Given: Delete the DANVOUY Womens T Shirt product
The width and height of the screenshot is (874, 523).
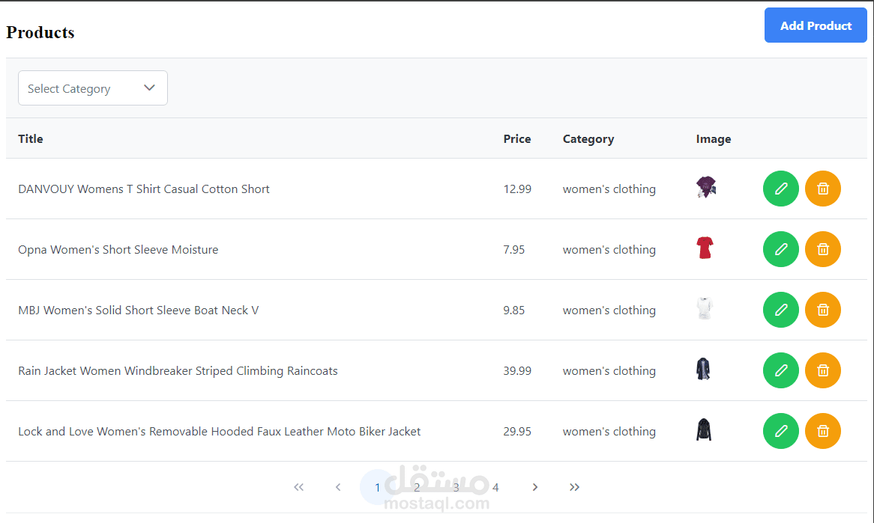Looking at the screenshot, I should (x=823, y=189).
